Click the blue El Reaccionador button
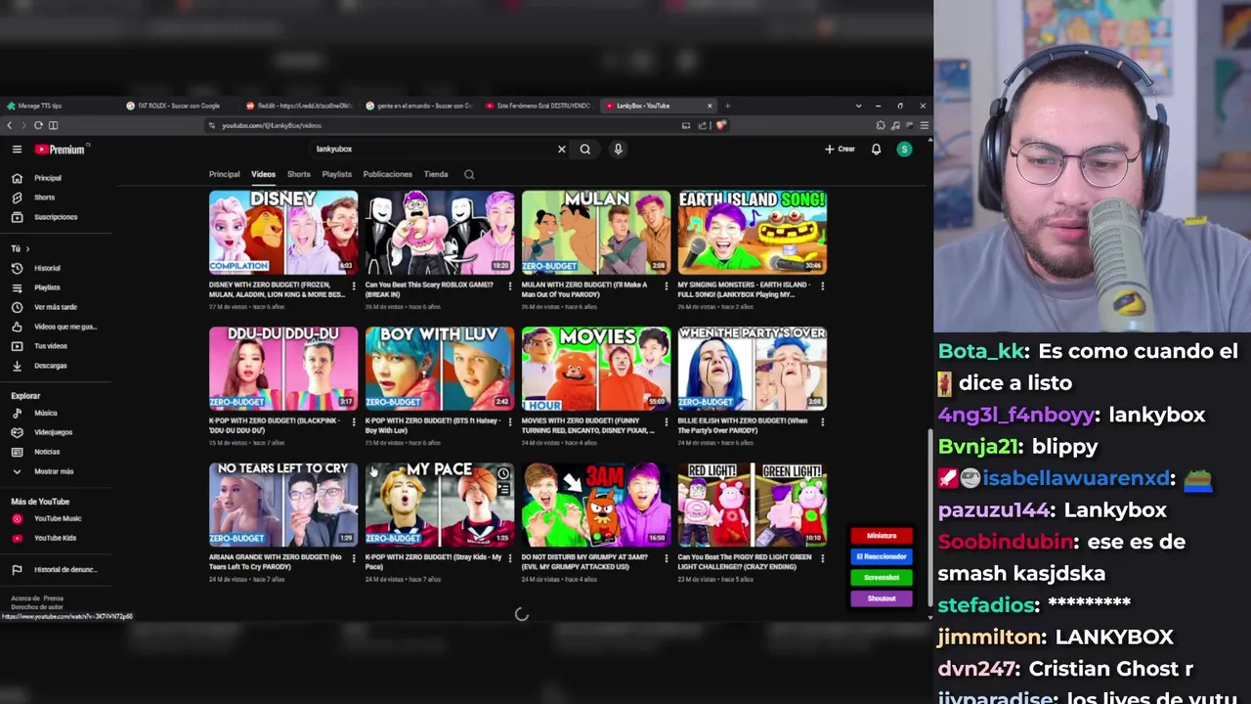 click(x=882, y=556)
